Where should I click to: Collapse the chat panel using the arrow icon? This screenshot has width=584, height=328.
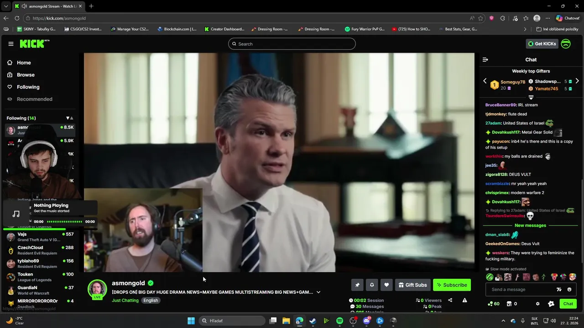[x=485, y=60]
